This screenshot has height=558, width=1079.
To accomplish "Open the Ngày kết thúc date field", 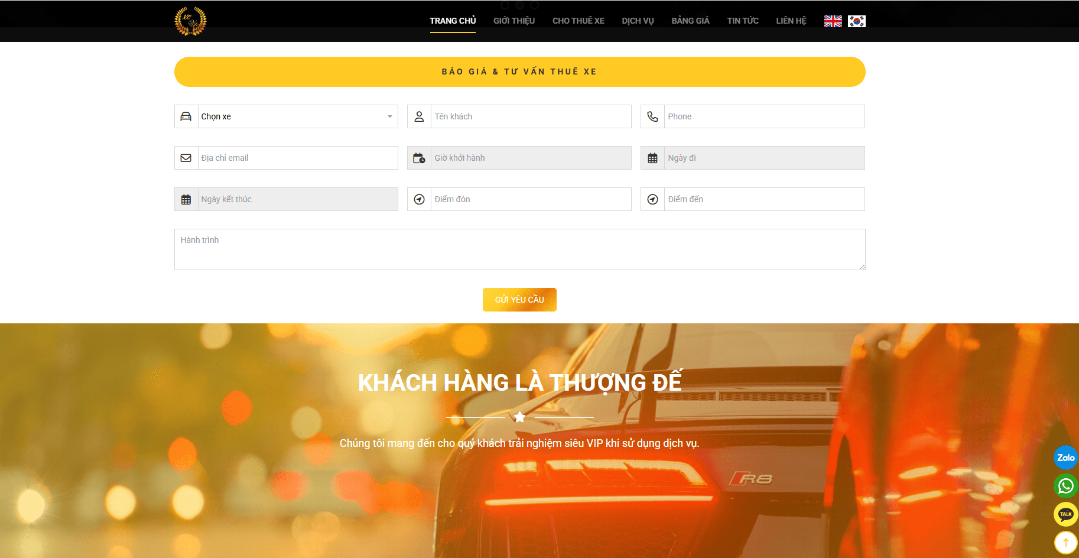I will pos(298,199).
